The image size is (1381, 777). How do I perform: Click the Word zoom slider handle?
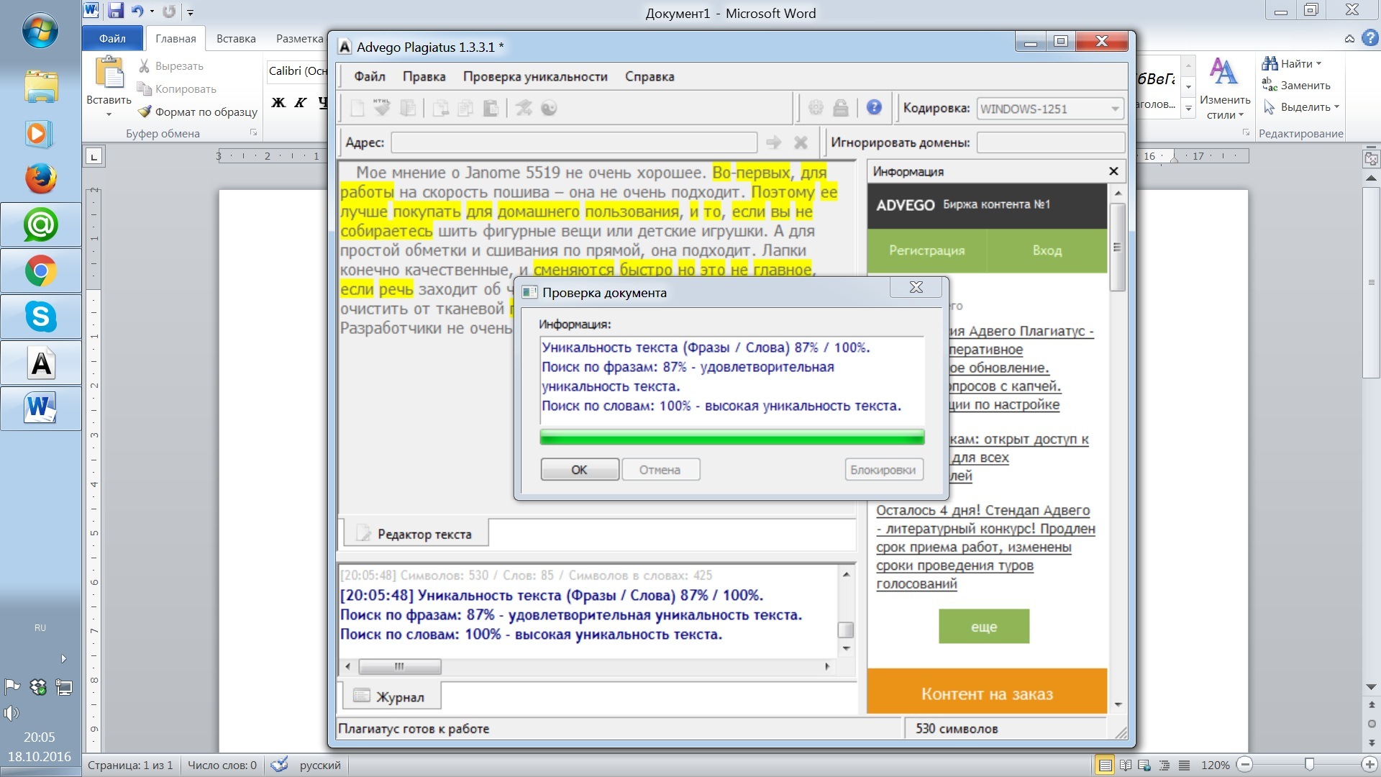1309,764
